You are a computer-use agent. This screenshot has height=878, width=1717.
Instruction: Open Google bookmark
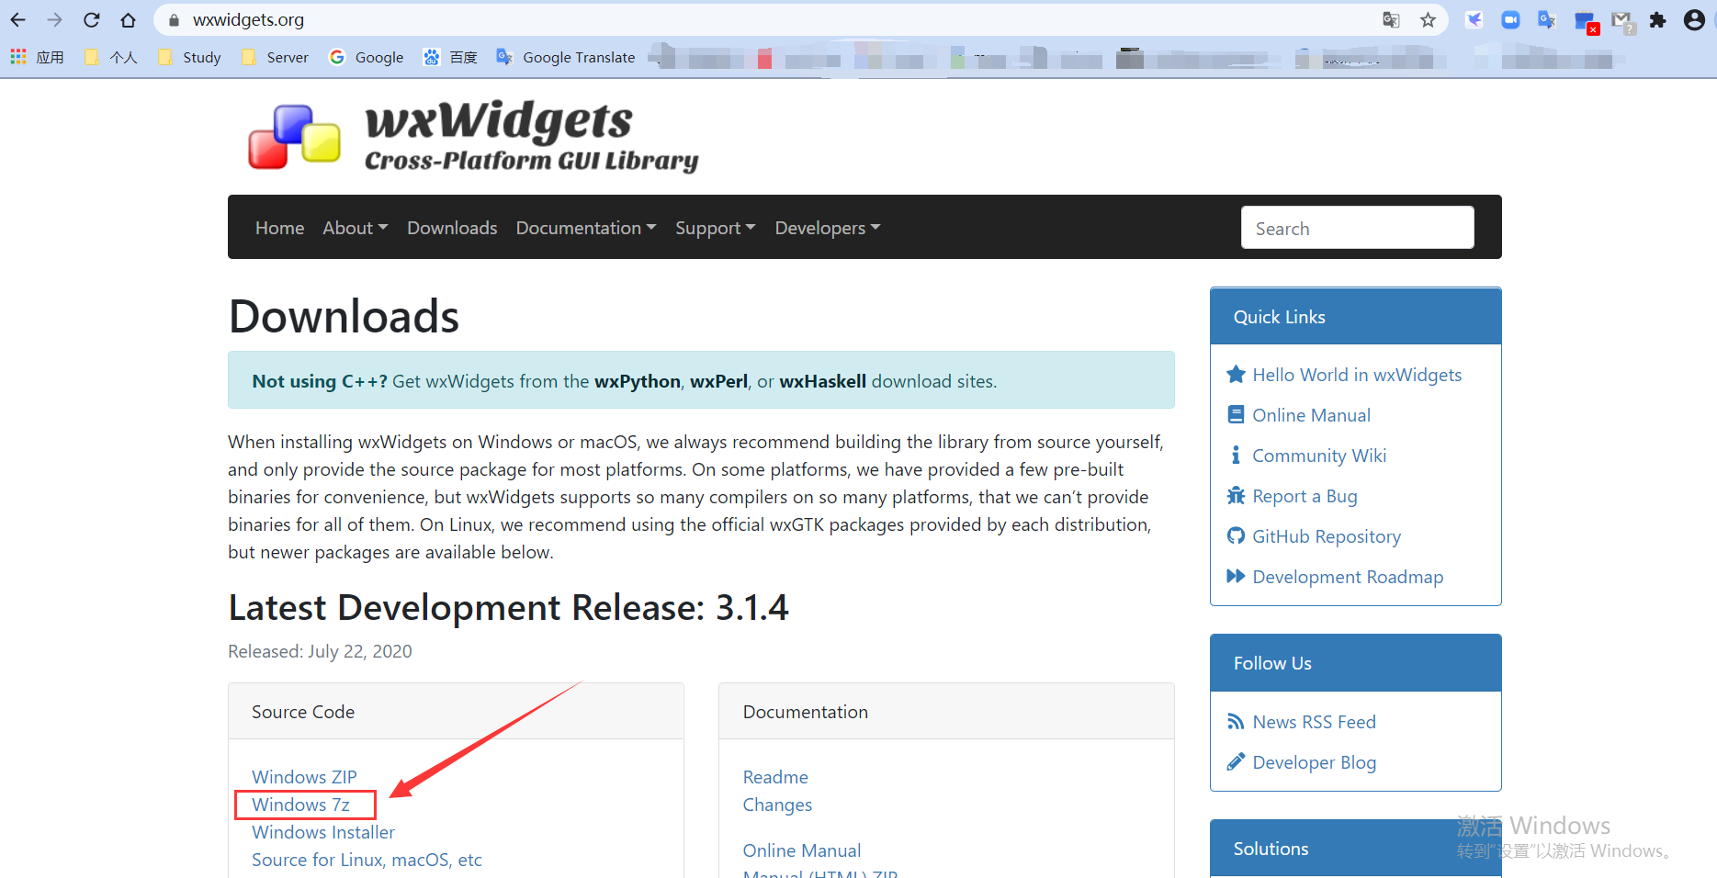click(x=367, y=57)
